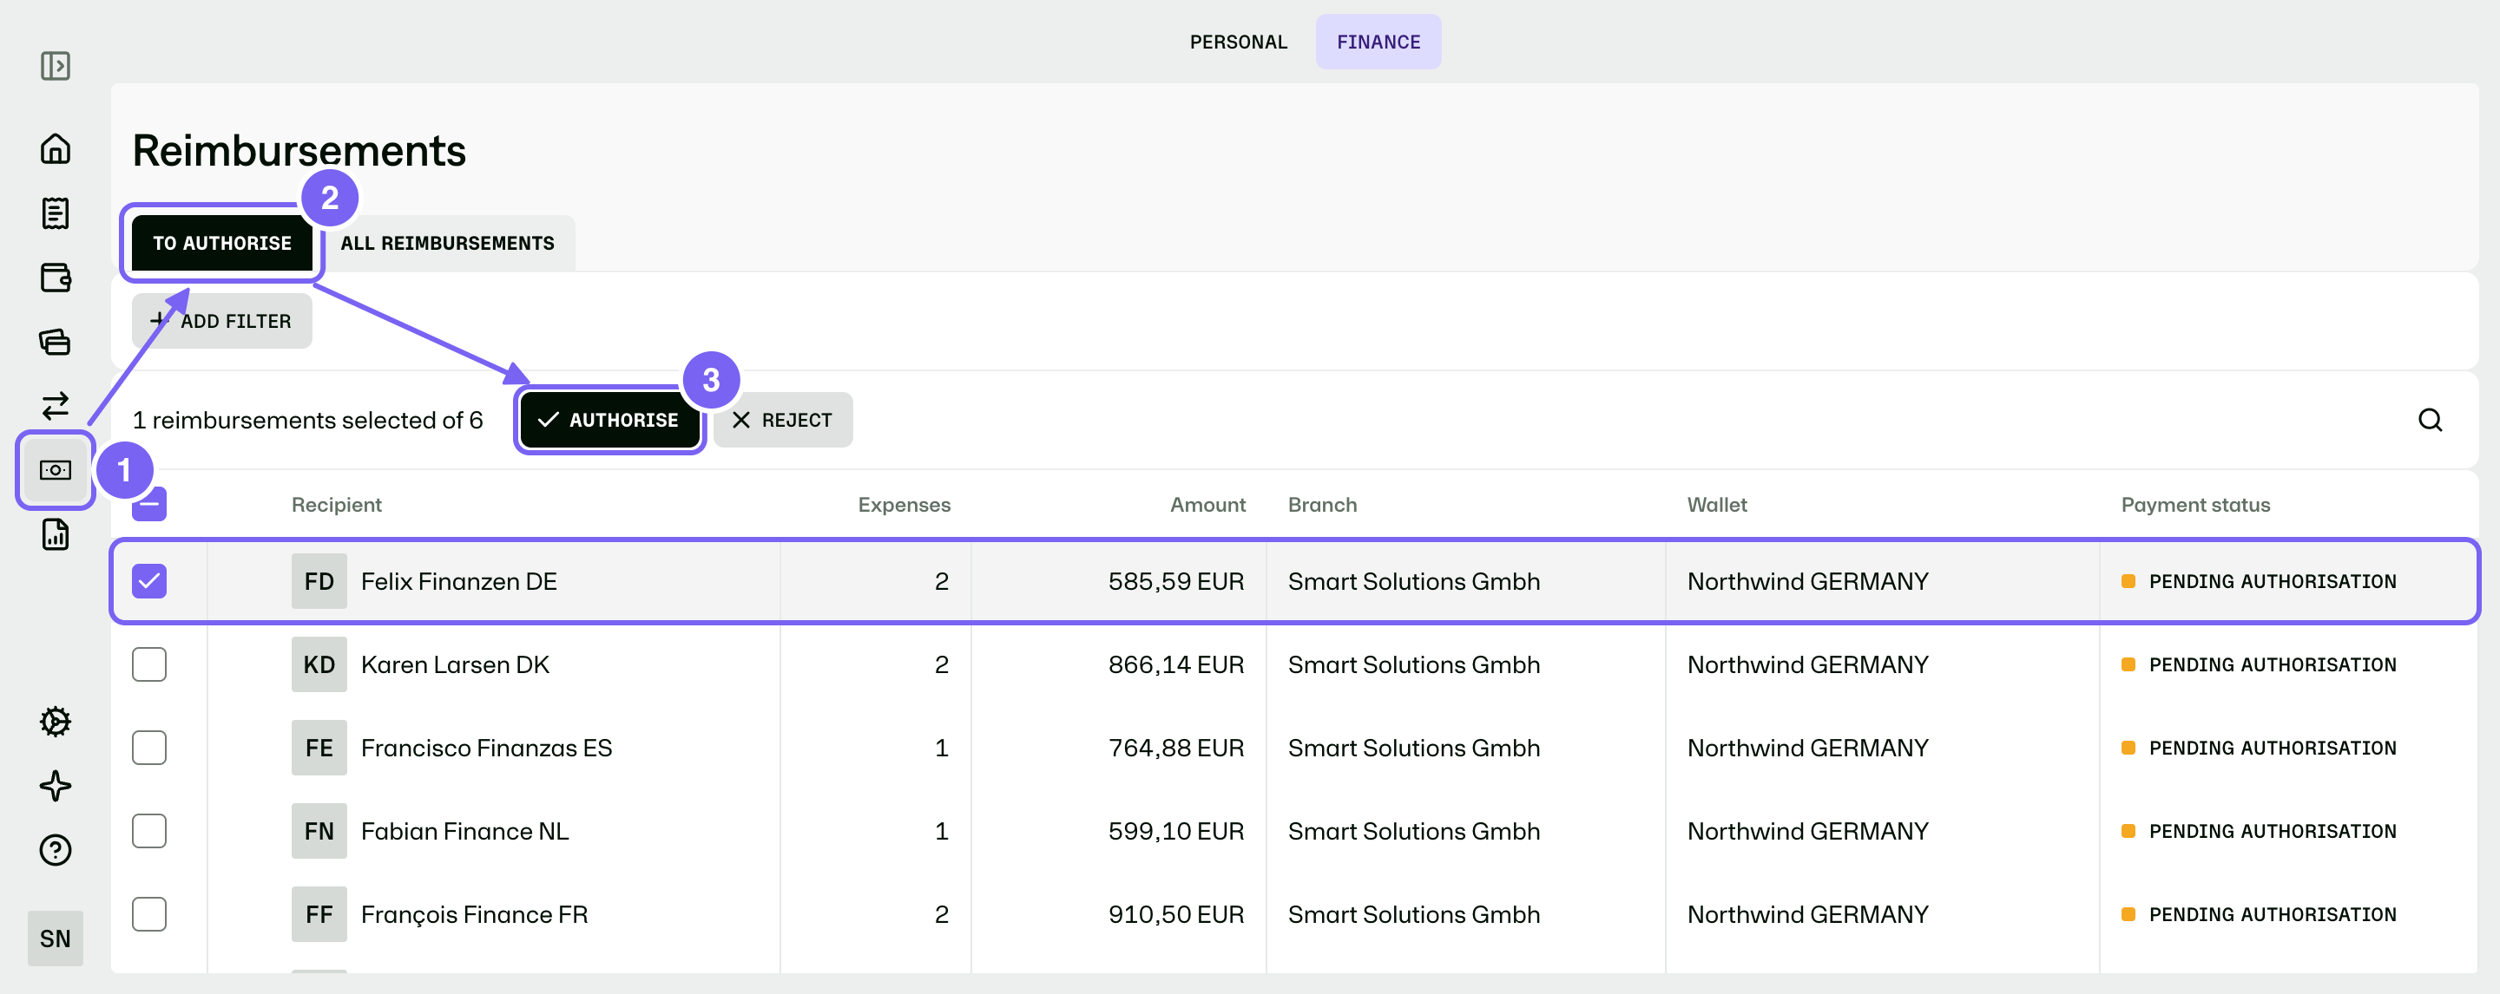Click the Wallet column header

[1717, 504]
